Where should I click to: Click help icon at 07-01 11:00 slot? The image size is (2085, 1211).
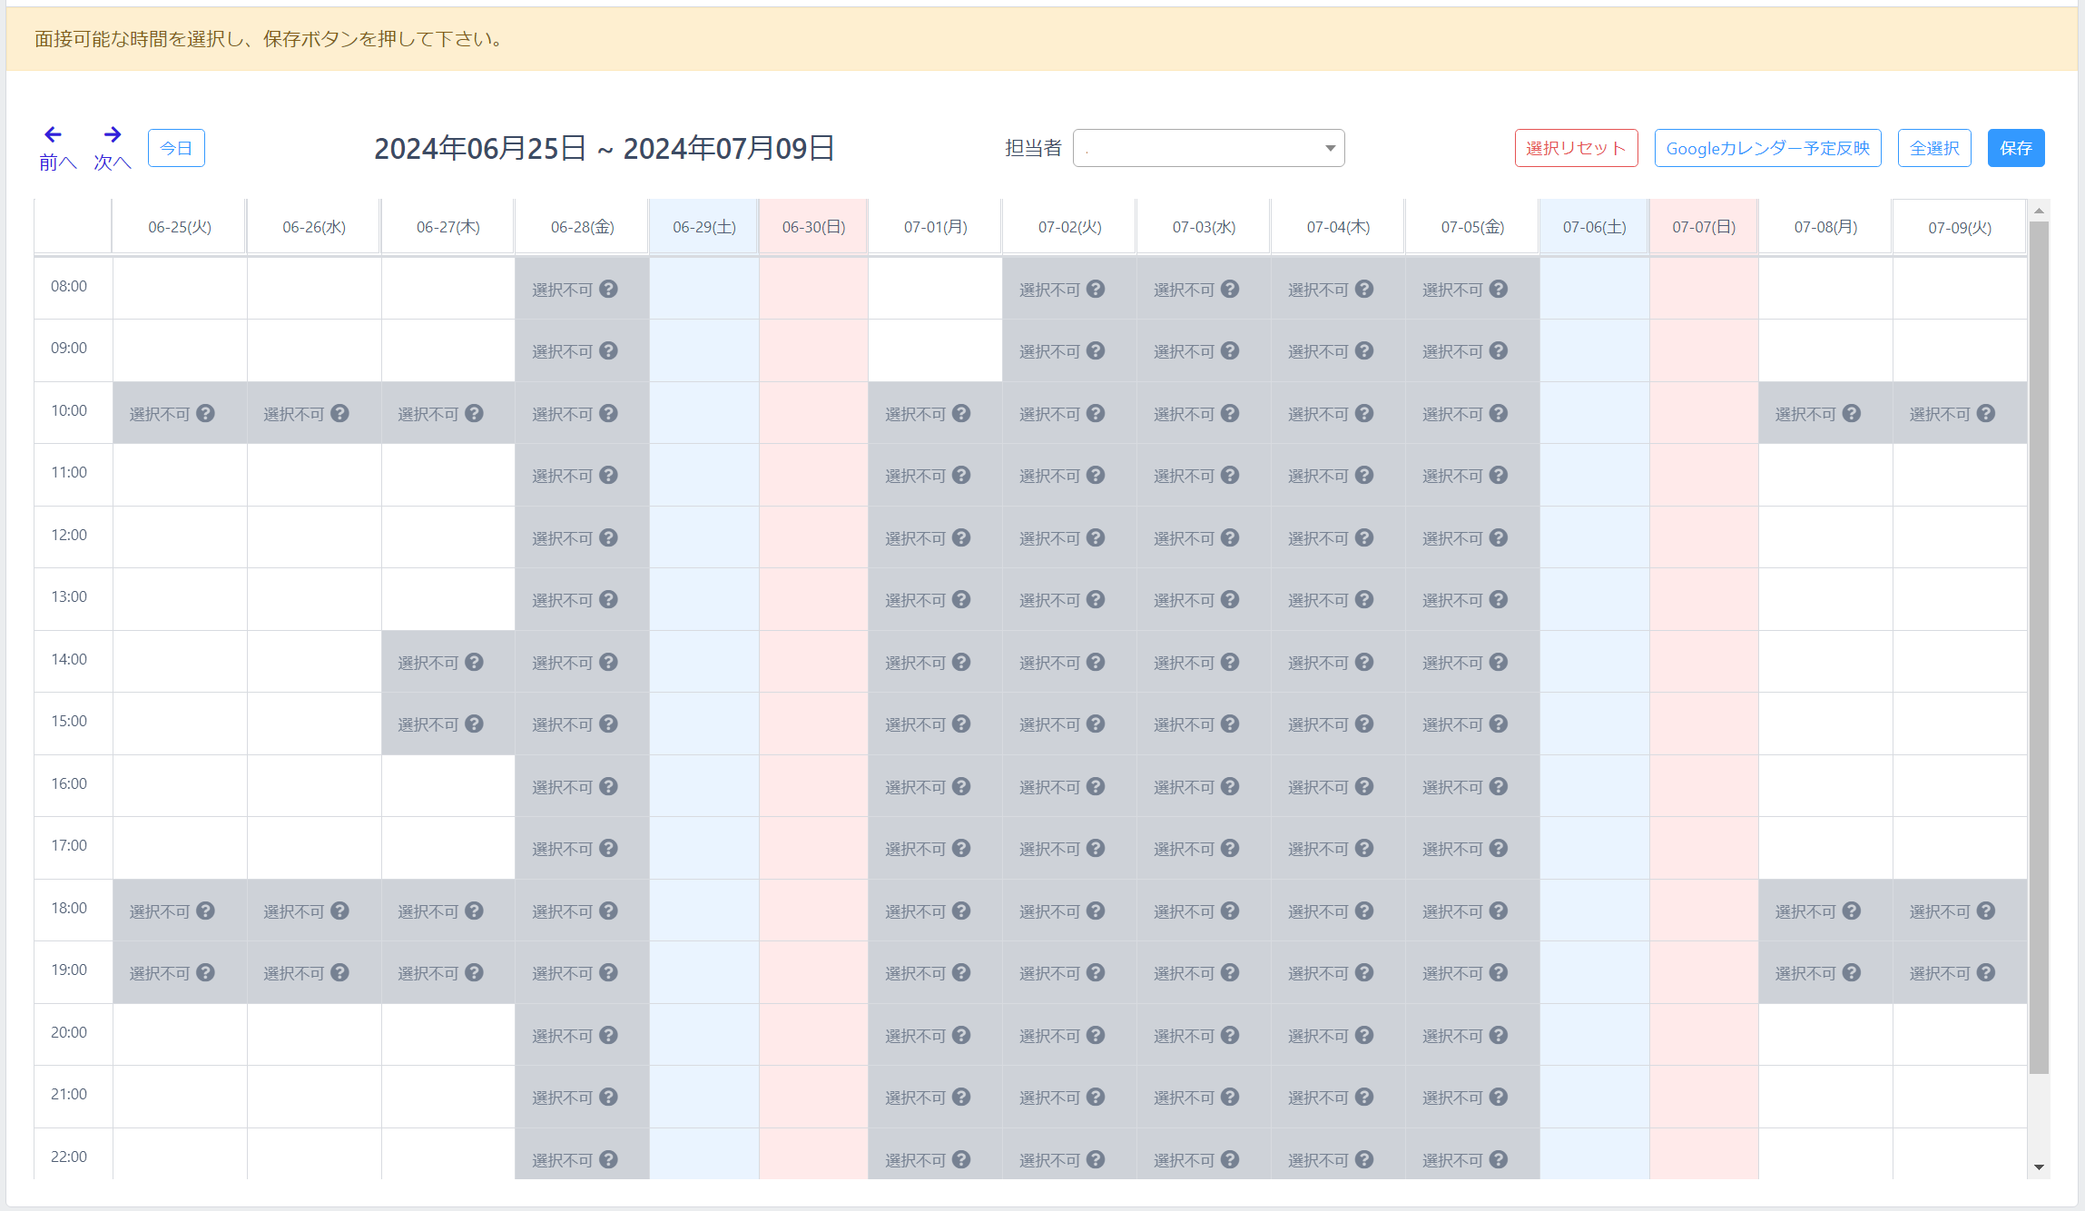962,475
